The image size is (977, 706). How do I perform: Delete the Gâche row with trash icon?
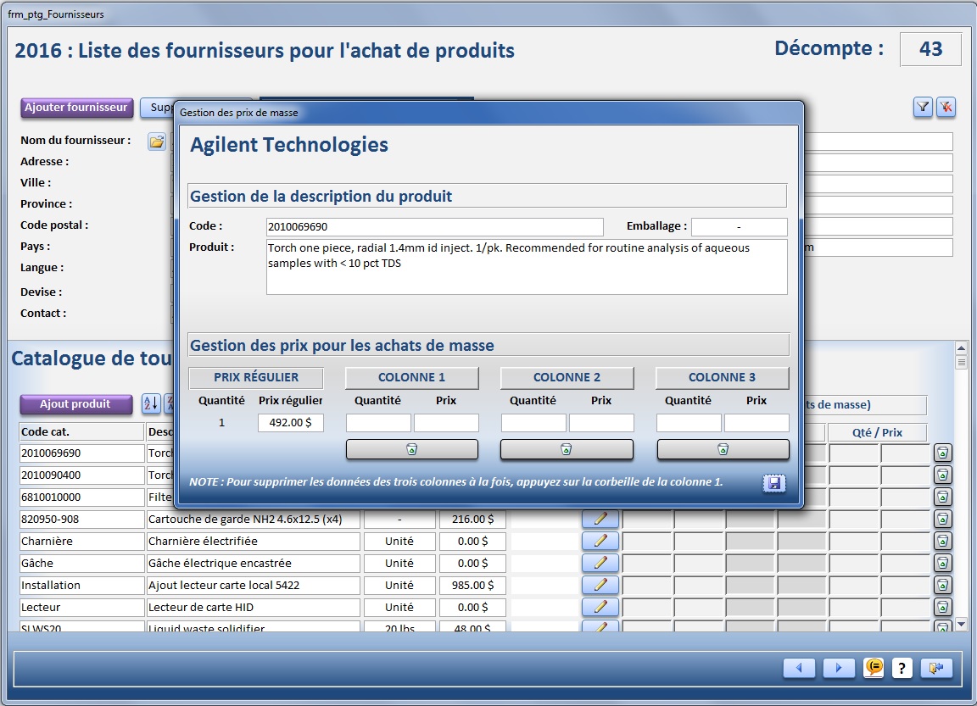943,563
